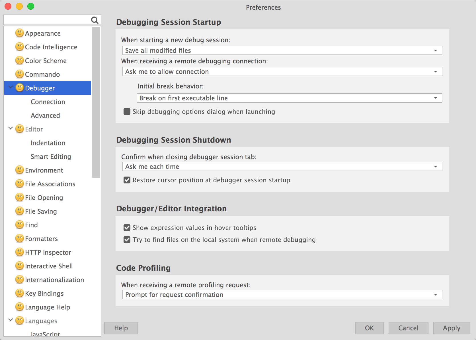The image size is (476, 340).
Task: Click the Environment category icon
Action: tap(19, 170)
